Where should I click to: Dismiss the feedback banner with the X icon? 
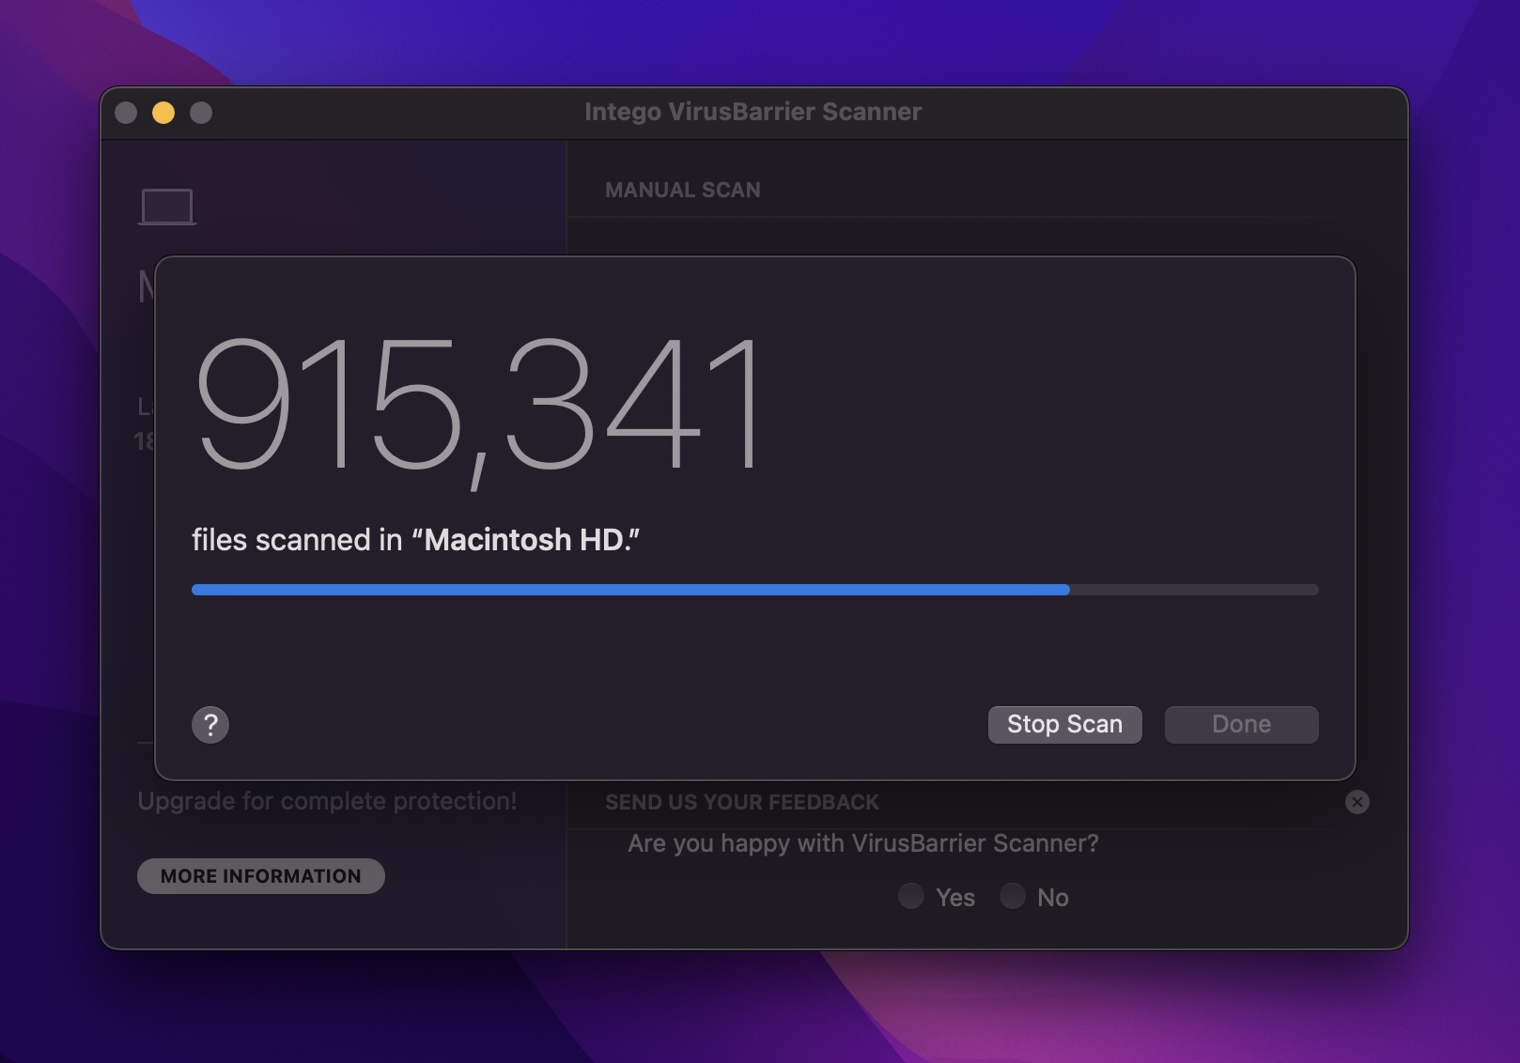click(1356, 801)
